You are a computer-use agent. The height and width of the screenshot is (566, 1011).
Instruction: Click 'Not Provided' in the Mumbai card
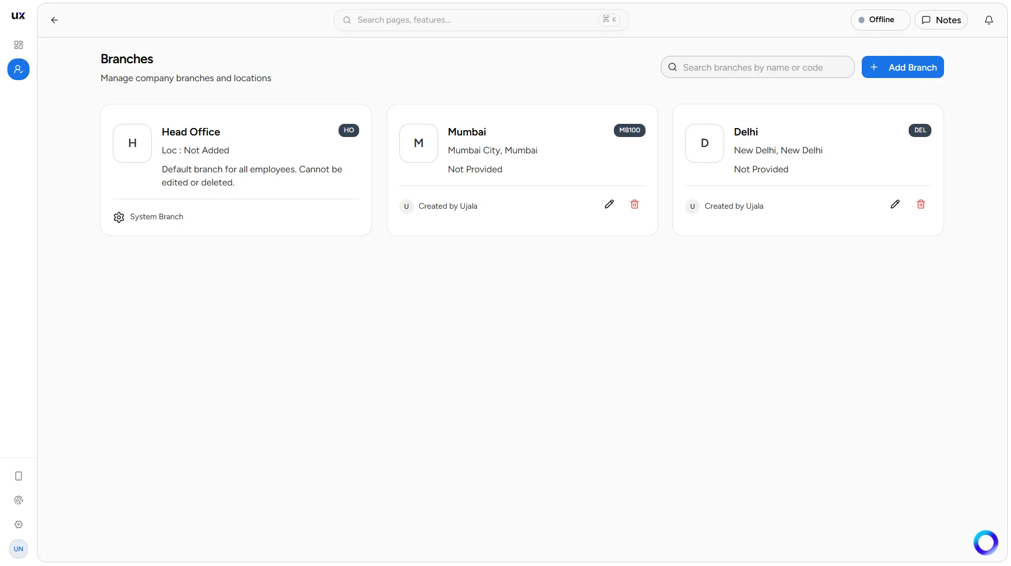475,169
